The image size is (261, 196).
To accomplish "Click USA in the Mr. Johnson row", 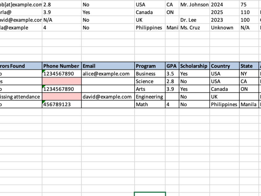I will point(150,4).
